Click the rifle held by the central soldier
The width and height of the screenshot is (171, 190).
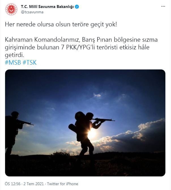103,120
